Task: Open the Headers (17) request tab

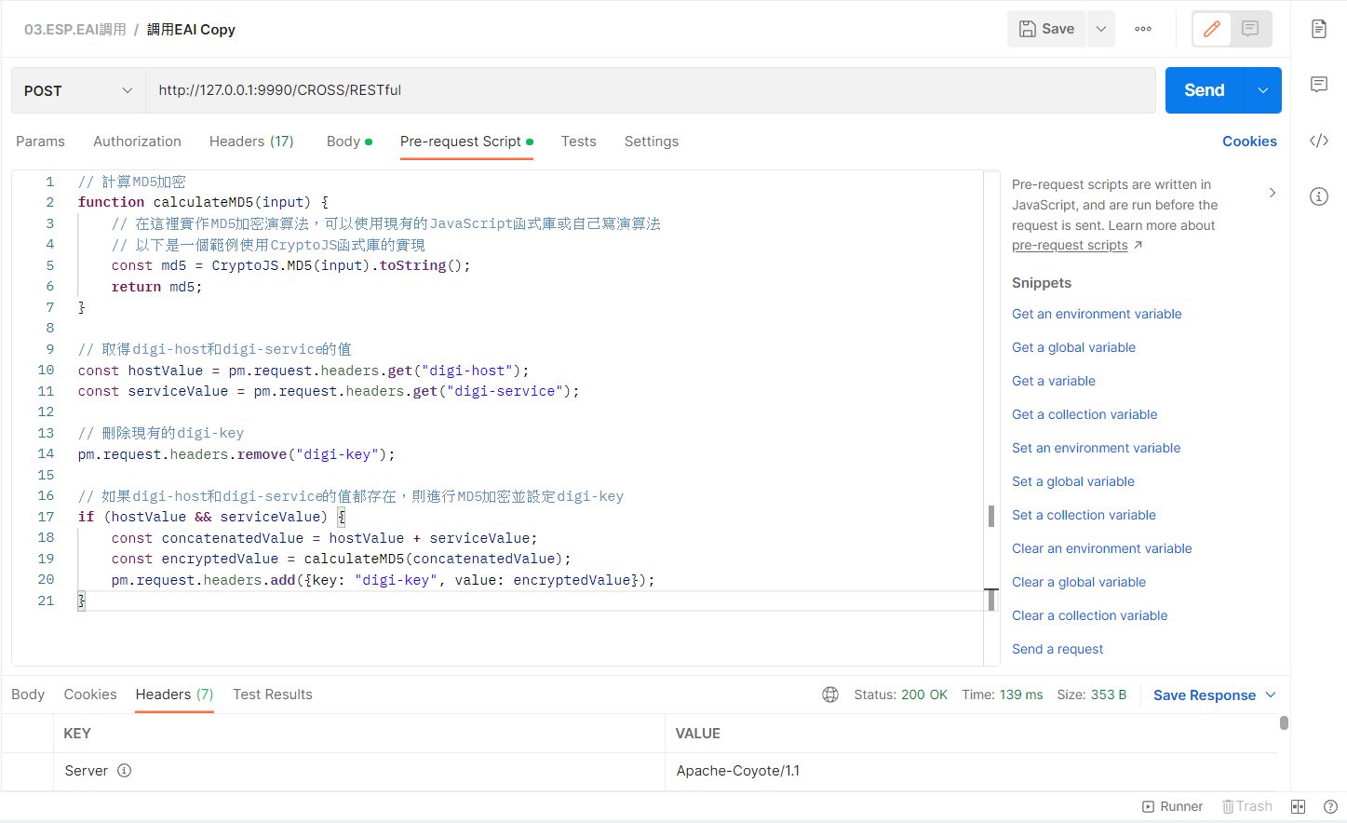Action: [251, 142]
